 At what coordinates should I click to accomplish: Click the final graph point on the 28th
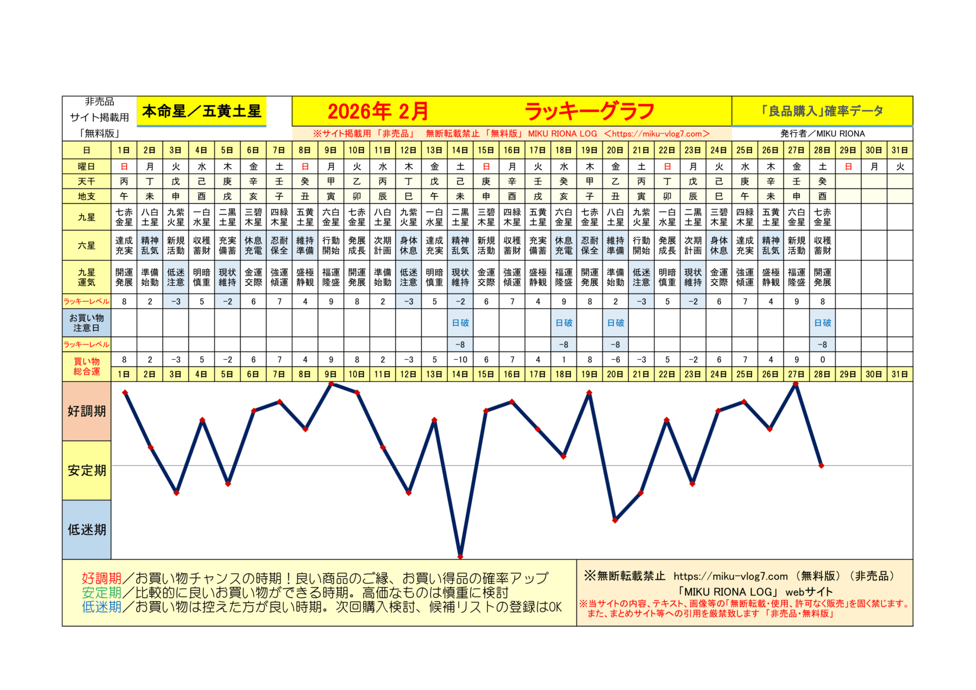click(x=821, y=465)
